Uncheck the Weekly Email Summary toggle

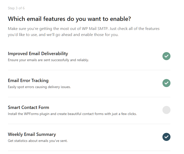(166, 137)
